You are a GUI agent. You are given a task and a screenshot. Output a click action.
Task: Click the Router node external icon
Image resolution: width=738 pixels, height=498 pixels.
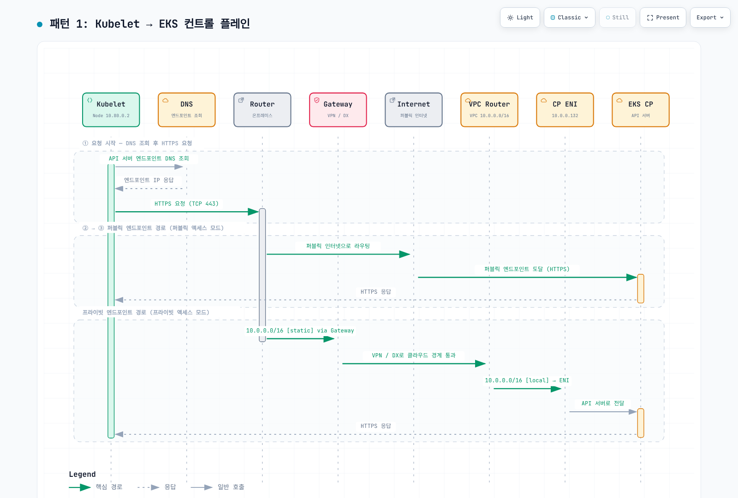(x=241, y=100)
